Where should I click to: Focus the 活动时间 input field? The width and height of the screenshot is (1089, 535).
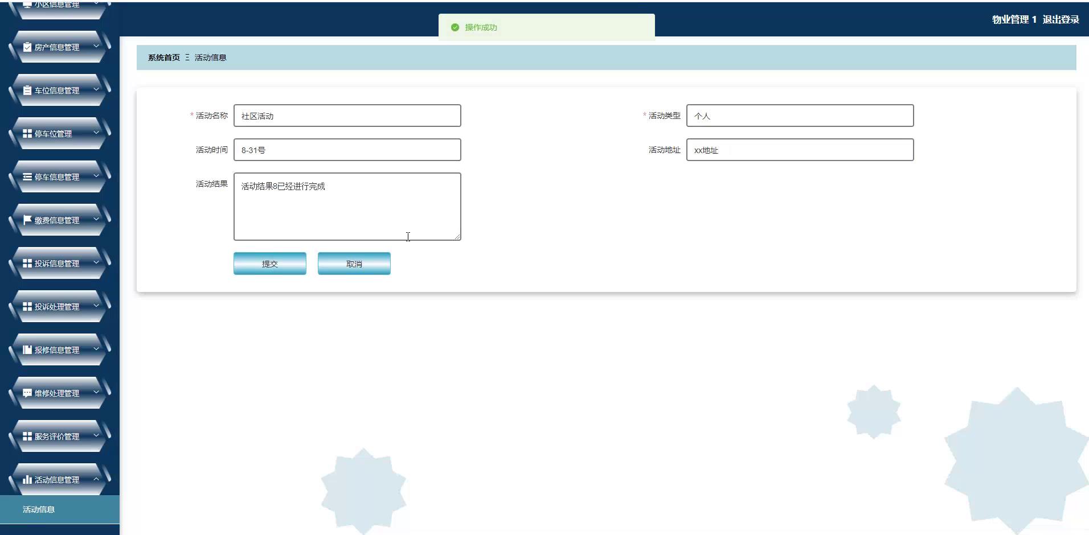(x=347, y=150)
